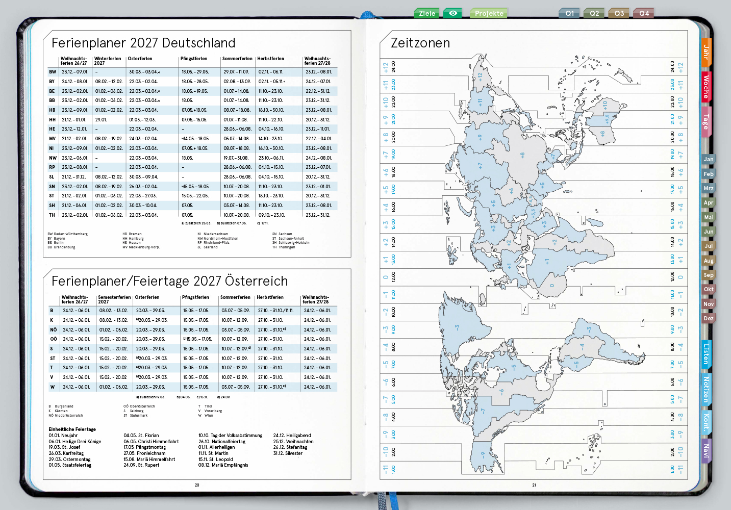This screenshot has width=731, height=510.
Task: Click the TH autumn dates '09.10.–23.10.'
Action: pos(271,215)
